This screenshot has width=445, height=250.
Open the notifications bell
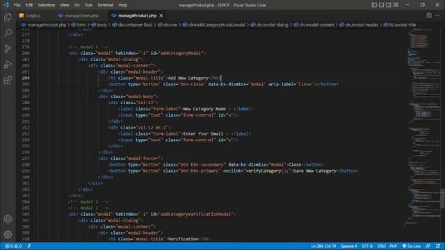pyautogui.click(x=438, y=246)
